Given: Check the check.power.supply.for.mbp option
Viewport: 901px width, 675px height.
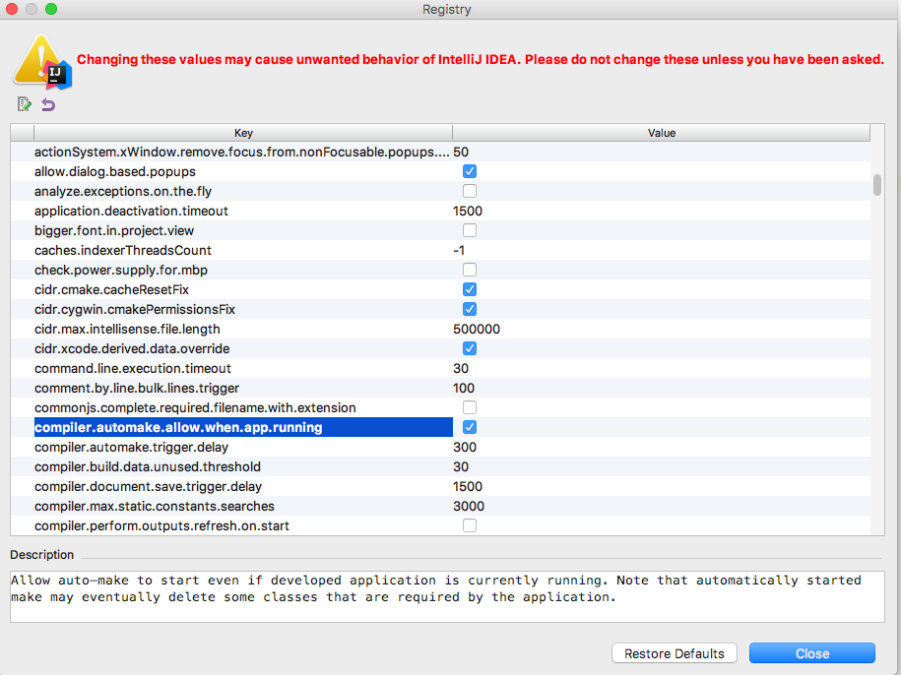Looking at the screenshot, I should tap(470, 270).
